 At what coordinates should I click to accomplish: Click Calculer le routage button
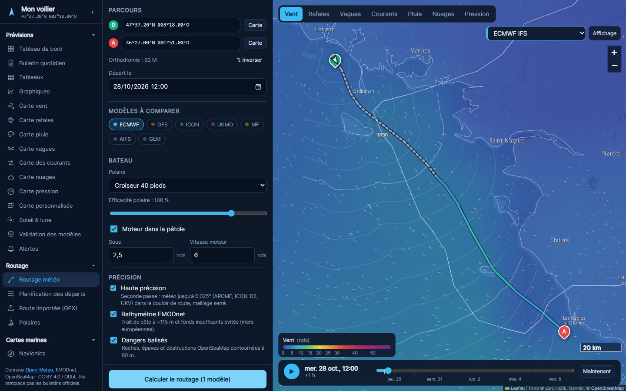[187, 379]
